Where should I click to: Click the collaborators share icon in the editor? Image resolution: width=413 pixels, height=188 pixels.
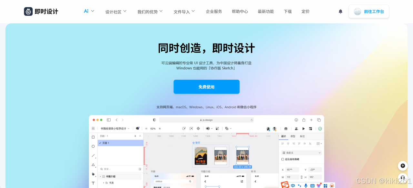coord(296,129)
